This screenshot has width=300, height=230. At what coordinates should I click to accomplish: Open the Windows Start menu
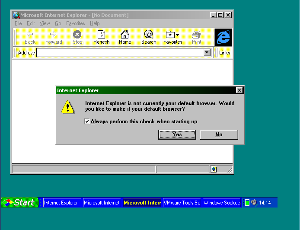[19, 202]
